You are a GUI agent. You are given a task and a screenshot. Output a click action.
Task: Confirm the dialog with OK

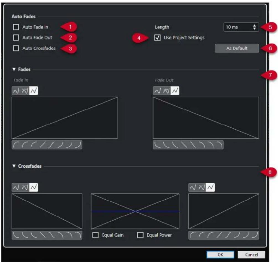click(220, 255)
